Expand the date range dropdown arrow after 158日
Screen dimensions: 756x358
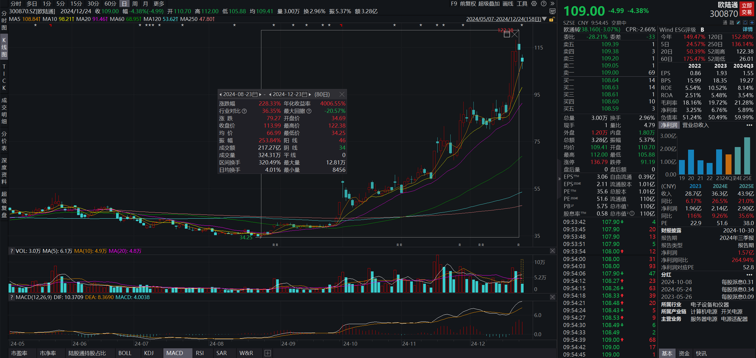[x=544, y=19]
